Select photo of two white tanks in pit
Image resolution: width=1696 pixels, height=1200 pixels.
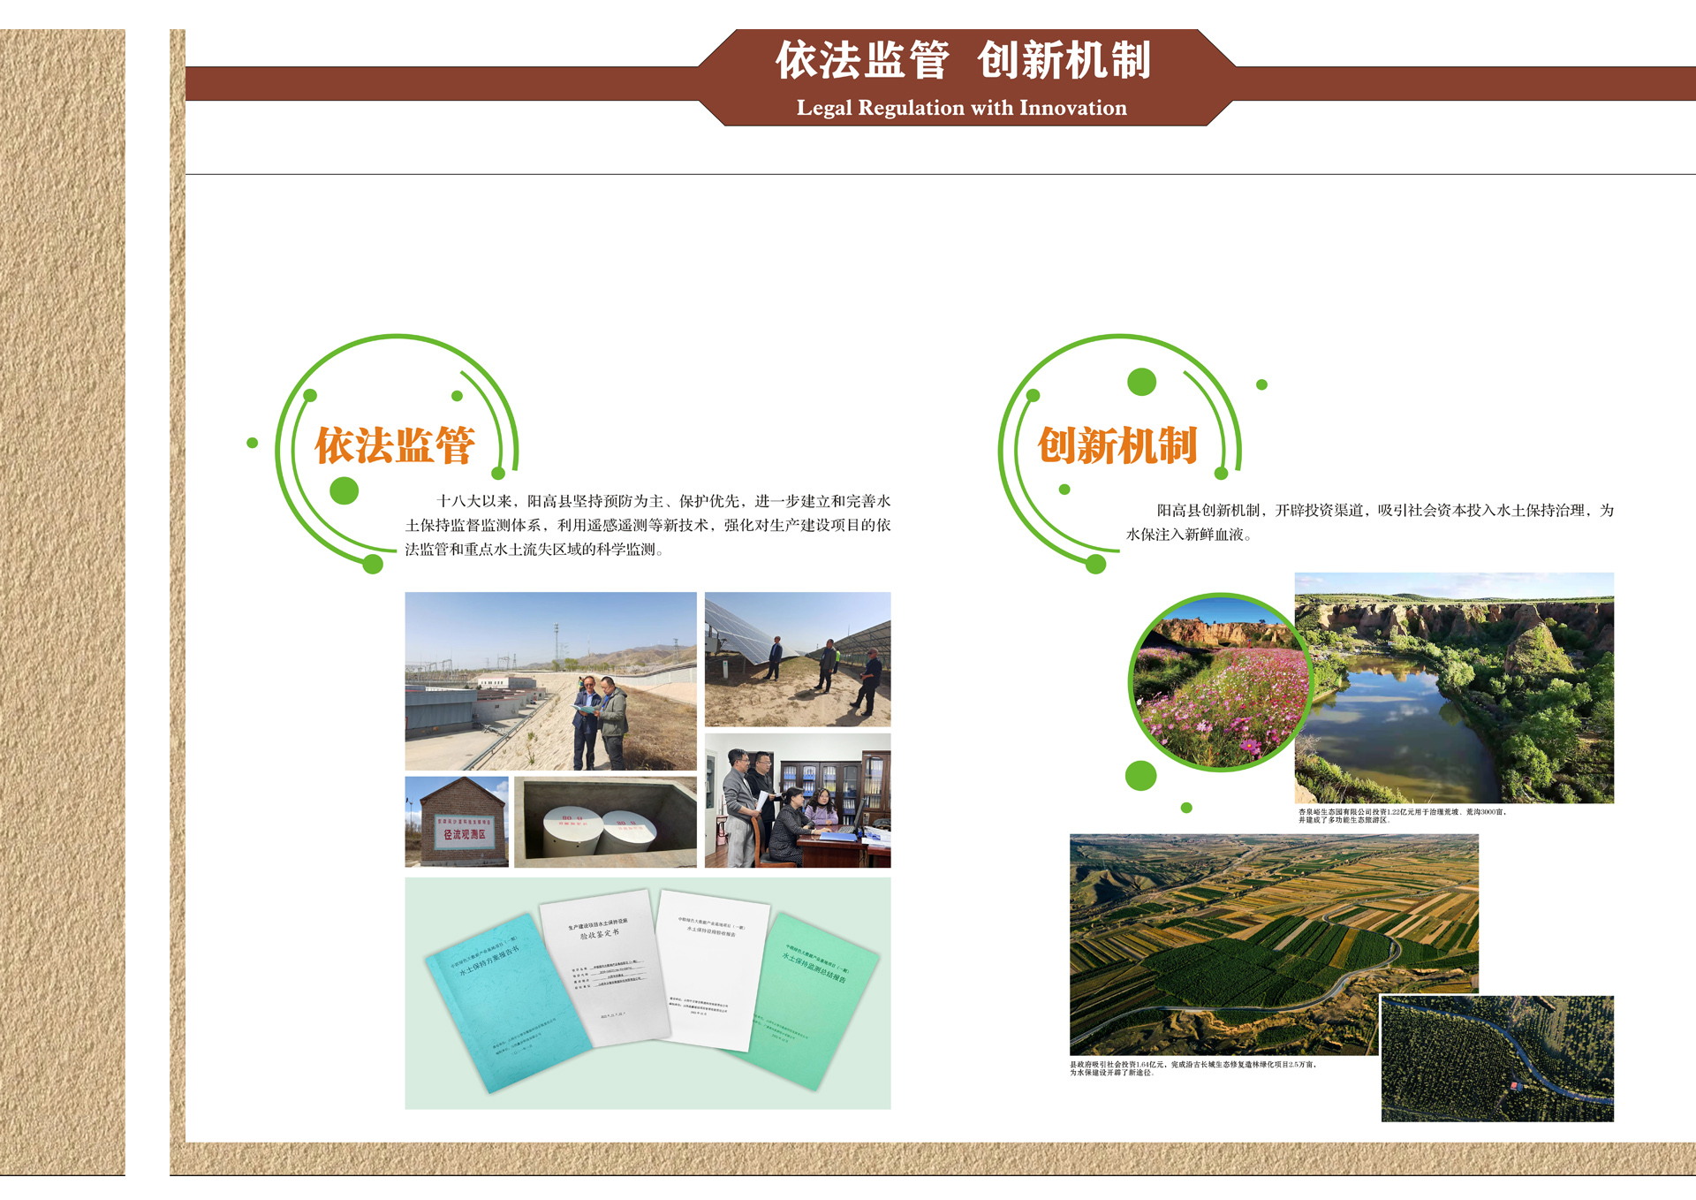[605, 822]
